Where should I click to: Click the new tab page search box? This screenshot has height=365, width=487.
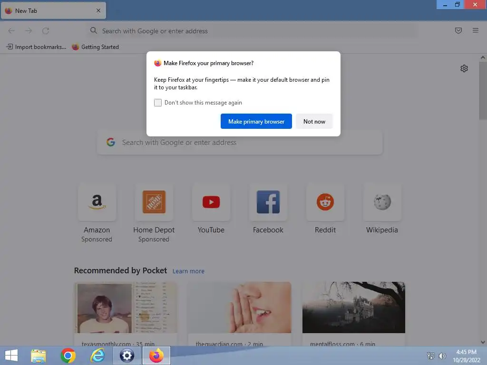tap(240, 143)
